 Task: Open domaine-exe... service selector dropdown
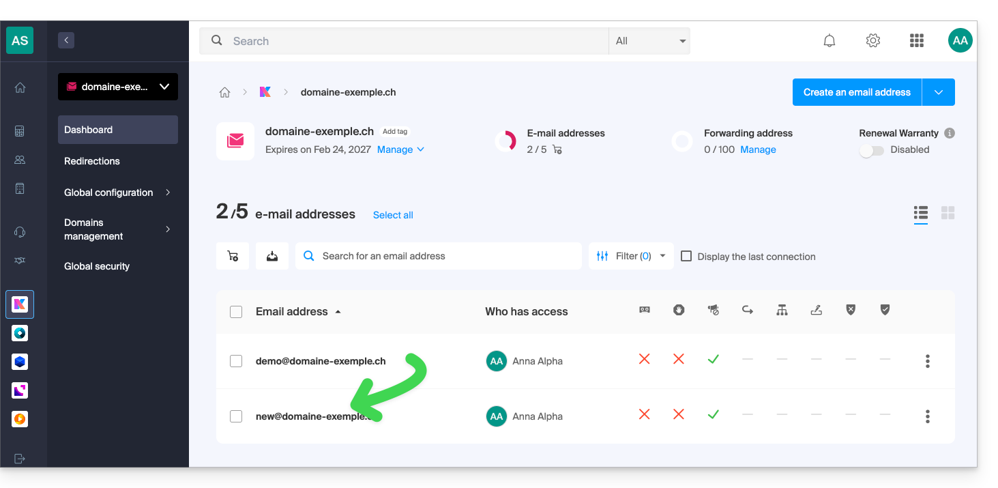pos(118,87)
